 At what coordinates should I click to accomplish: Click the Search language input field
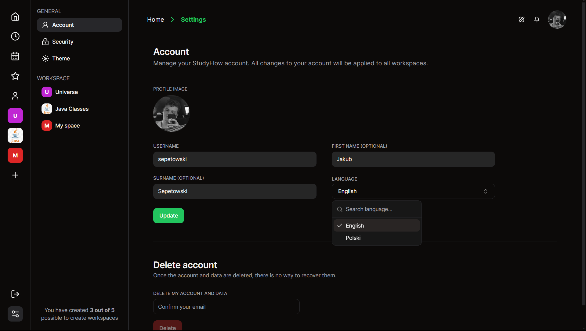coord(381,209)
